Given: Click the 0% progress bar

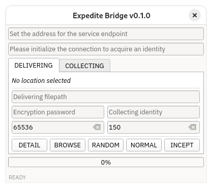Looking at the screenshot, I should pos(106,162).
